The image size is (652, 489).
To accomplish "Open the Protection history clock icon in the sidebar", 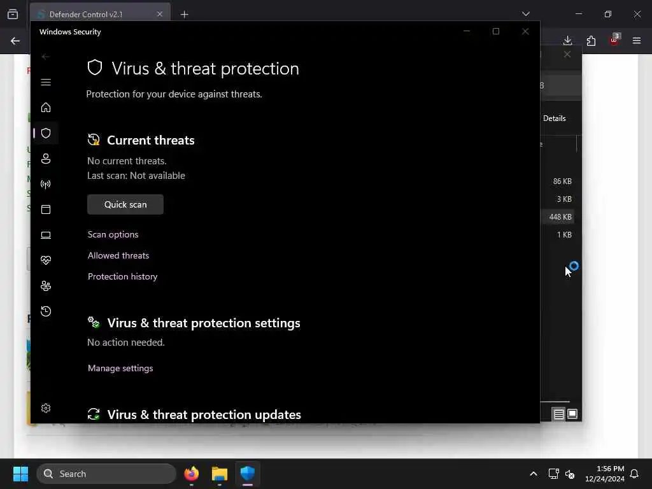I will click(46, 311).
